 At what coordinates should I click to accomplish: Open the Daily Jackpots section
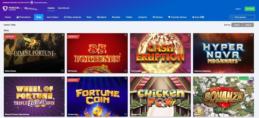point(73,17)
